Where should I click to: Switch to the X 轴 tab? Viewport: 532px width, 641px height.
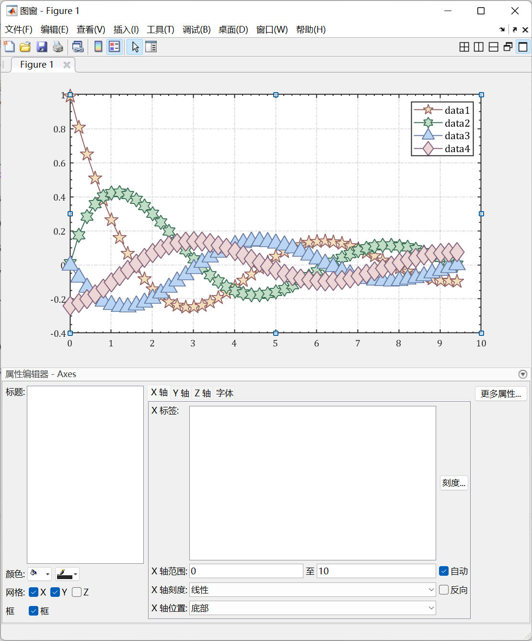coord(160,392)
